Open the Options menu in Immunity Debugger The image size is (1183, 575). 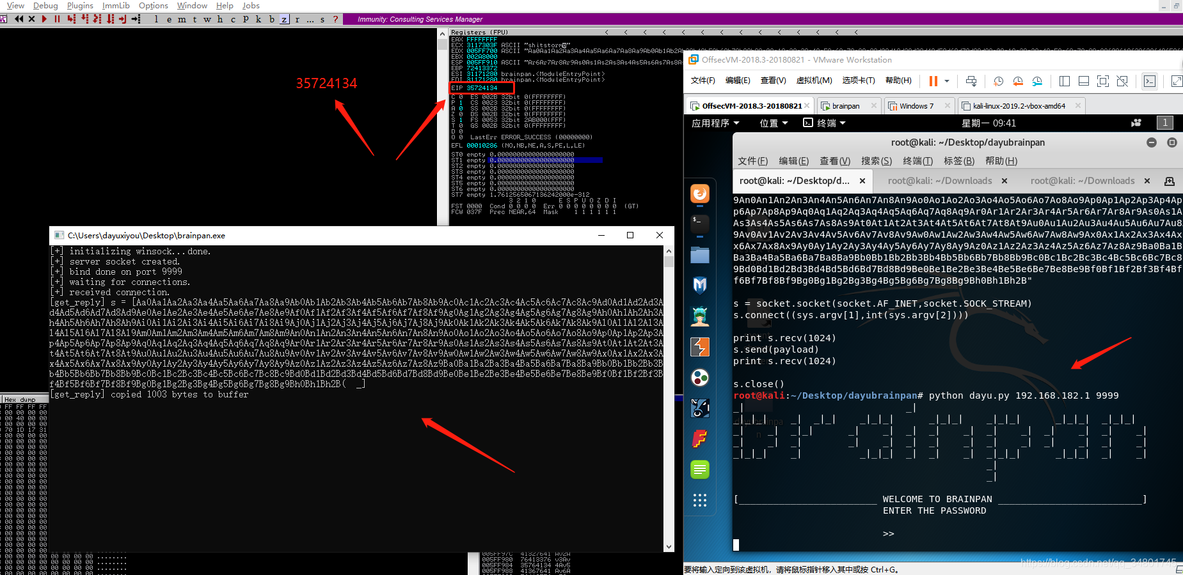(154, 5)
